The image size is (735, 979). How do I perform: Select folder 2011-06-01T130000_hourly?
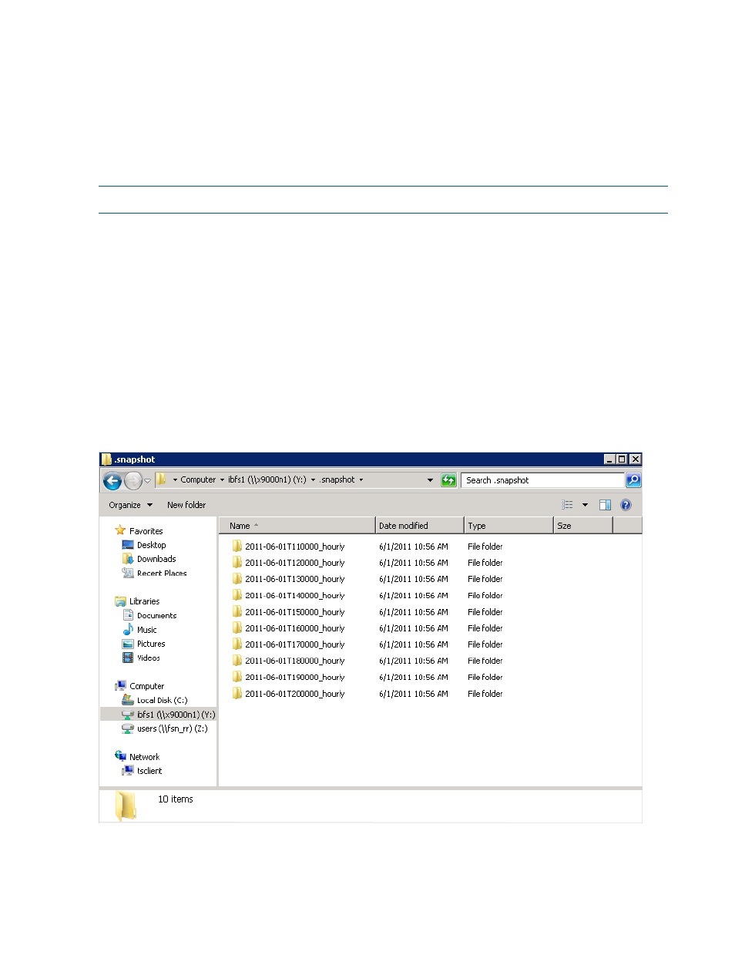tap(294, 579)
